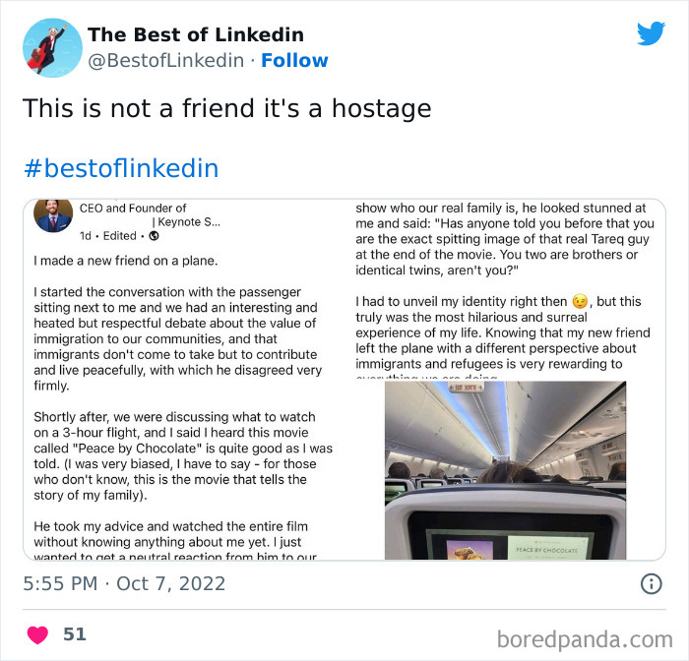Viewport: 689px width, 661px height.
Task: Open the #bestoflinkedin hashtag
Action: [121, 168]
